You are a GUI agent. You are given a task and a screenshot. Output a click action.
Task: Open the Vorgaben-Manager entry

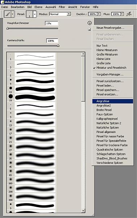(x=110, y=74)
